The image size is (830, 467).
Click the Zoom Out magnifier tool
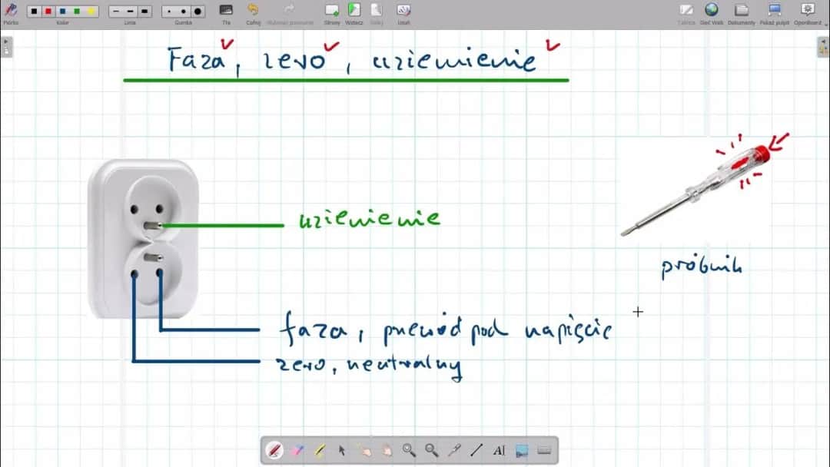tap(432, 451)
